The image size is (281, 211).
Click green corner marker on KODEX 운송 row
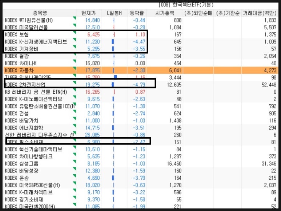75,176
